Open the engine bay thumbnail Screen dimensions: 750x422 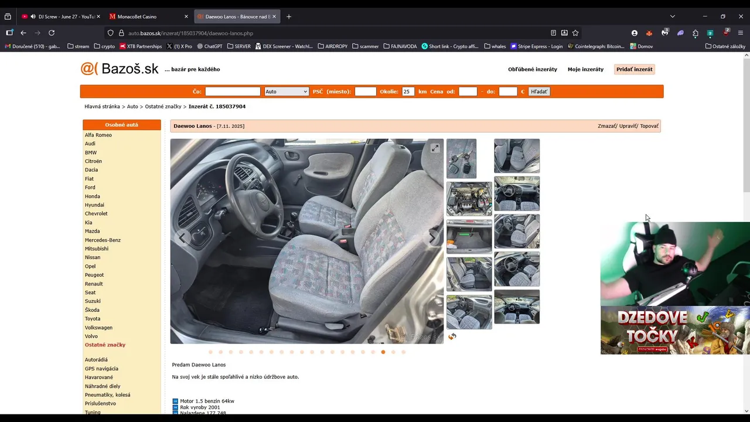click(x=469, y=199)
